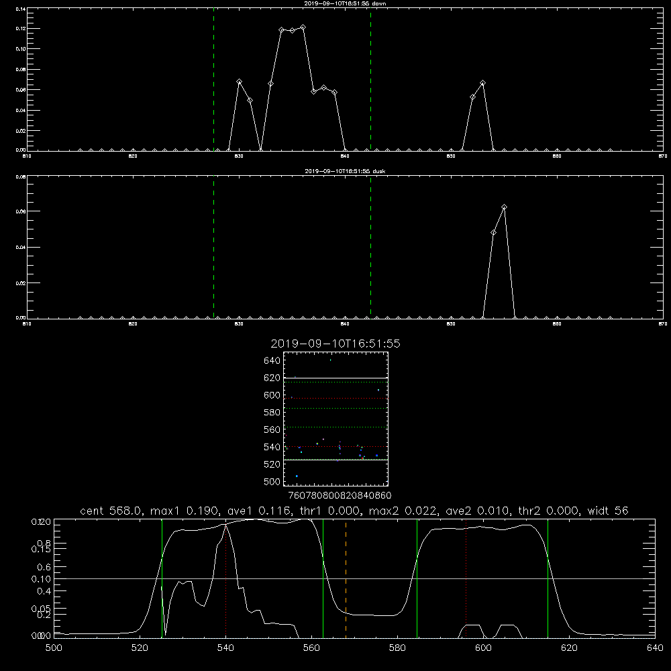Screen dimensions: 671x671
Task: Click the dawn plot diamond at x 830 peak
Action: coord(240,81)
